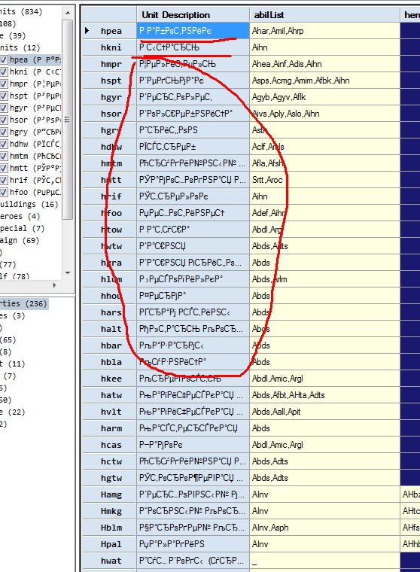Open the eroes (4) tree node
The image size is (420, 572).
tap(20, 216)
